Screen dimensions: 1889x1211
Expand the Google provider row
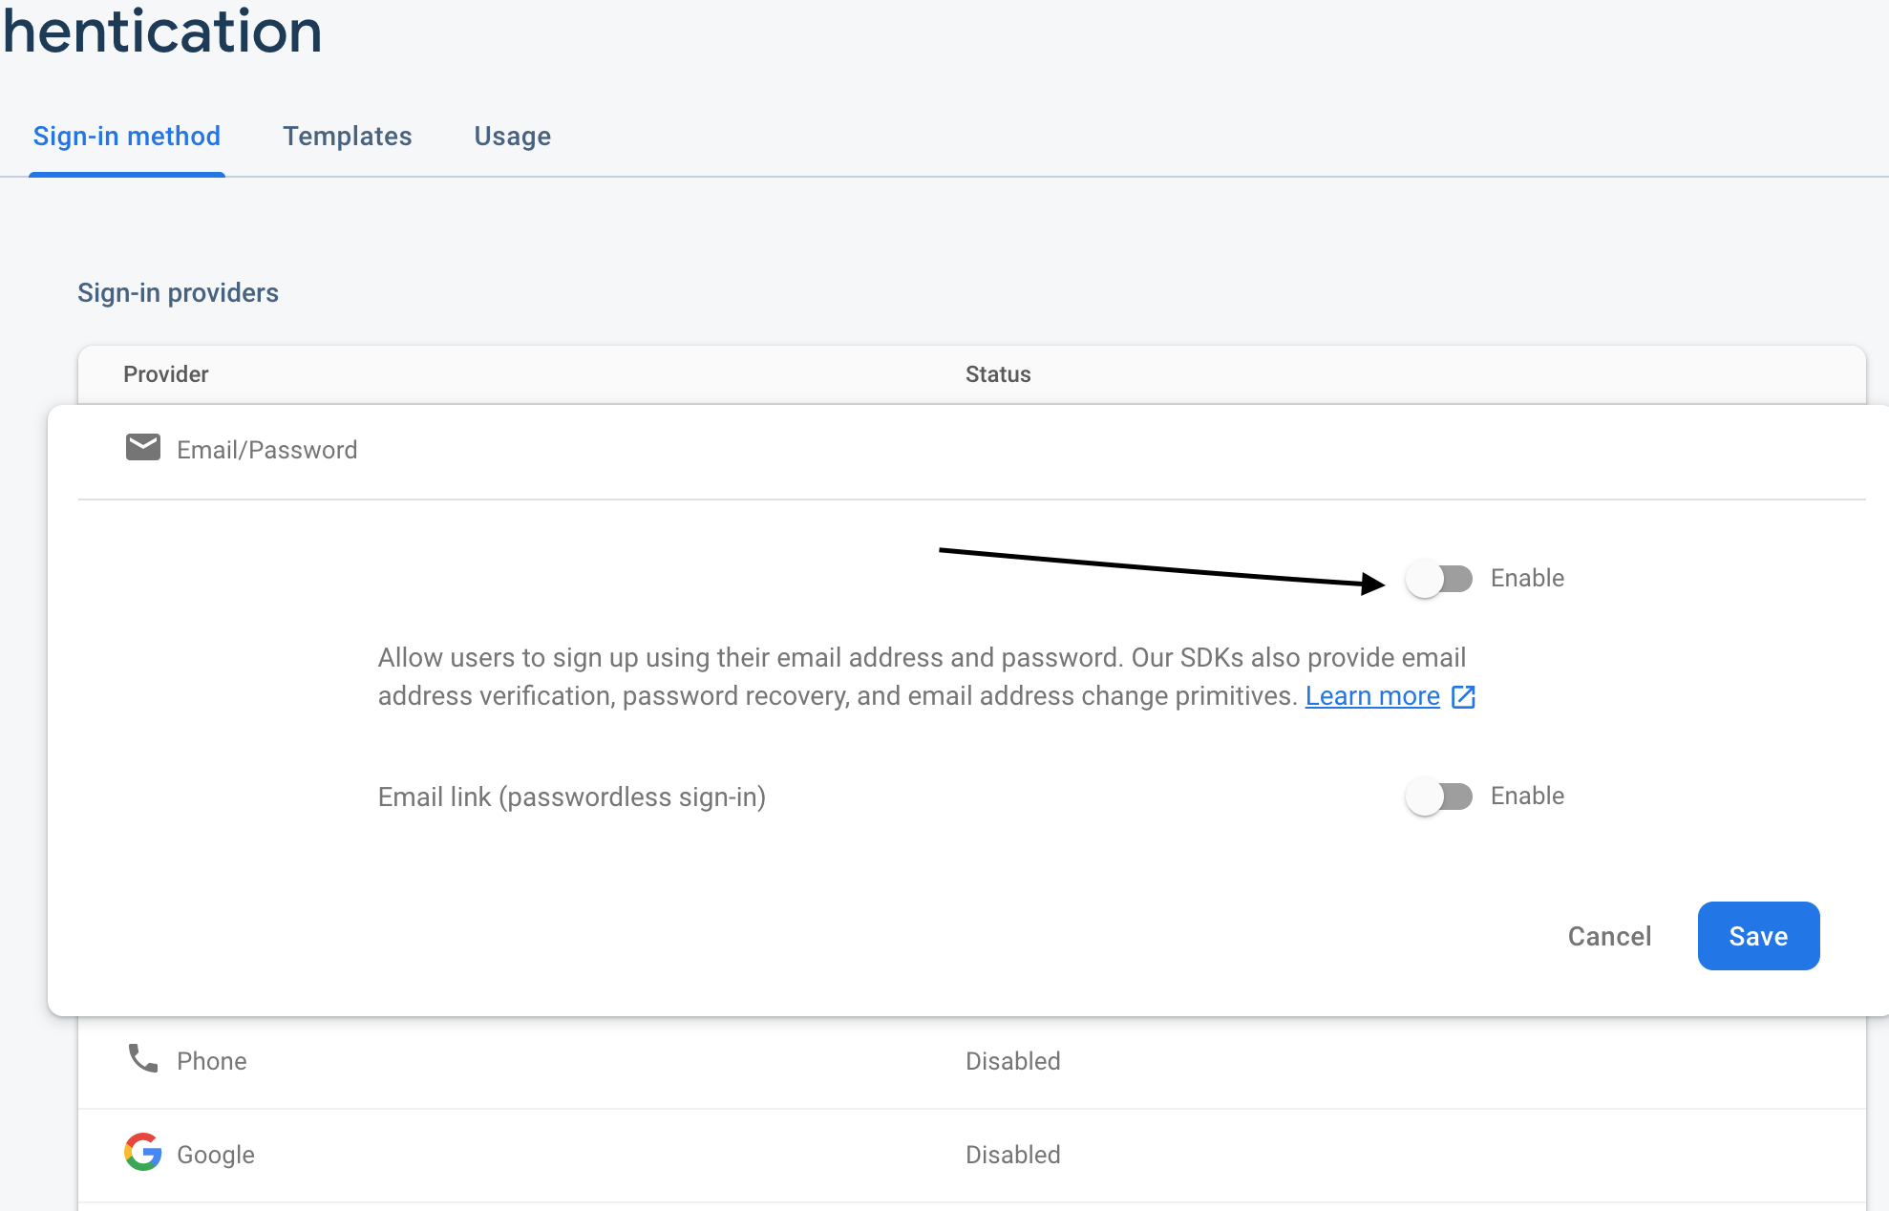[x=216, y=1155]
